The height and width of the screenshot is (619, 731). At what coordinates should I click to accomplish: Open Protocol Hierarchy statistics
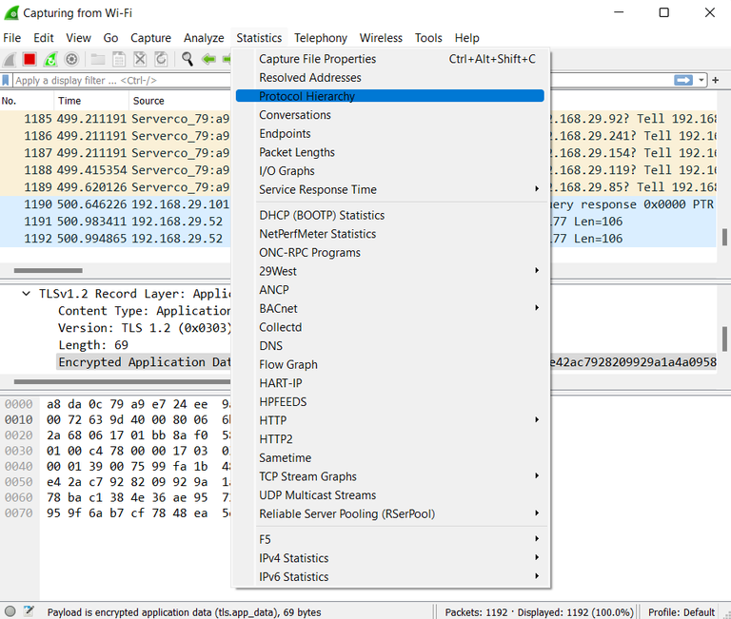click(x=390, y=96)
